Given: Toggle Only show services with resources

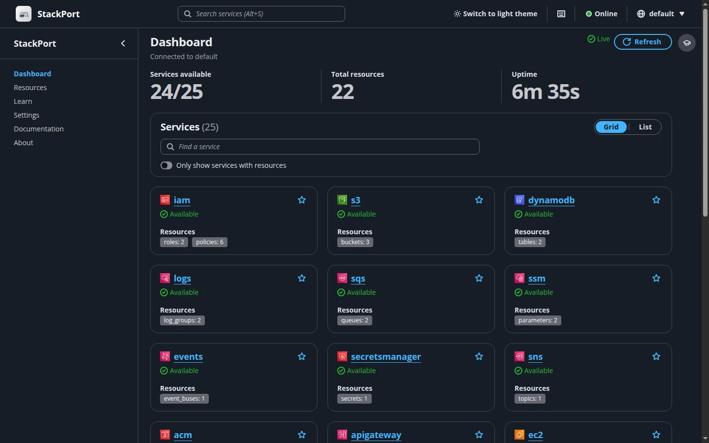Looking at the screenshot, I should tap(166, 165).
